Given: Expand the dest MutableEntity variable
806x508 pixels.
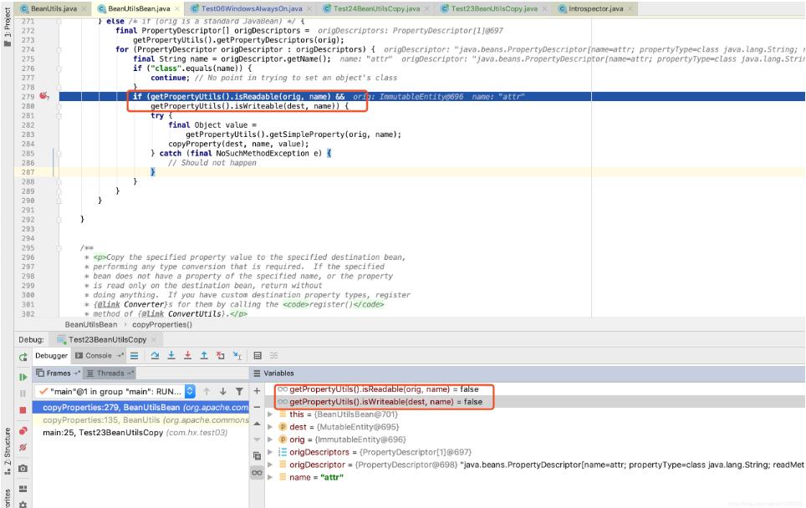Looking at the screenshot, I should click(x=269, y=426).
